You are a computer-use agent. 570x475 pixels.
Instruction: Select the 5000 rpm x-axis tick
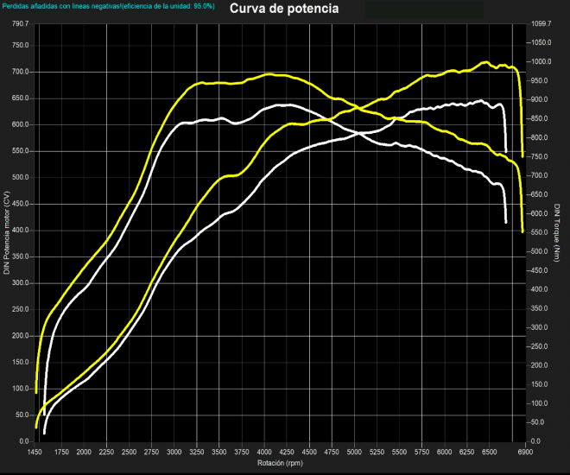355,452
